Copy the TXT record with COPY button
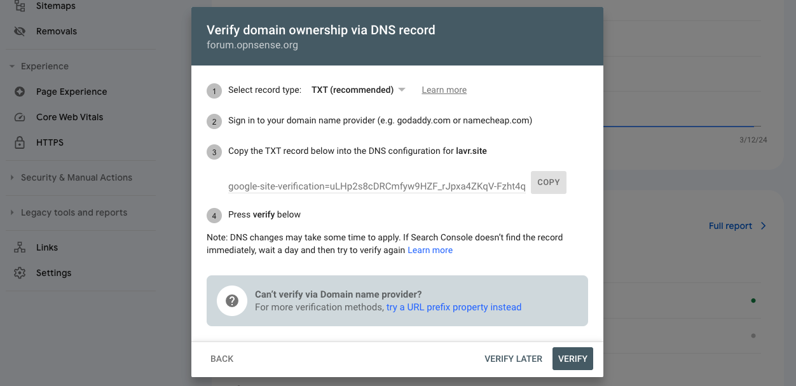Viewport: 796px width, 386px height. (x=548, y=183)
